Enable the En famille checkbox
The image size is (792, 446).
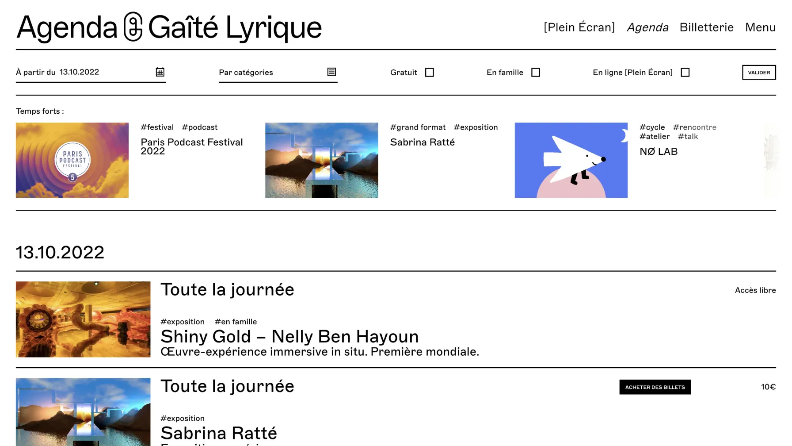click(x=535, y=73)
